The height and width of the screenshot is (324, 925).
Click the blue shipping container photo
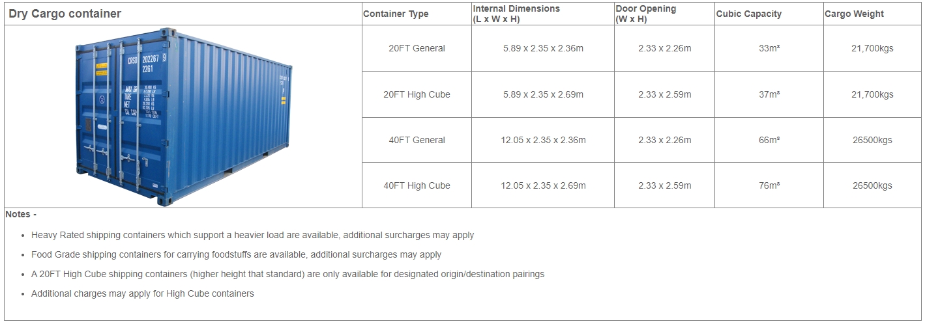click(184, 118)
